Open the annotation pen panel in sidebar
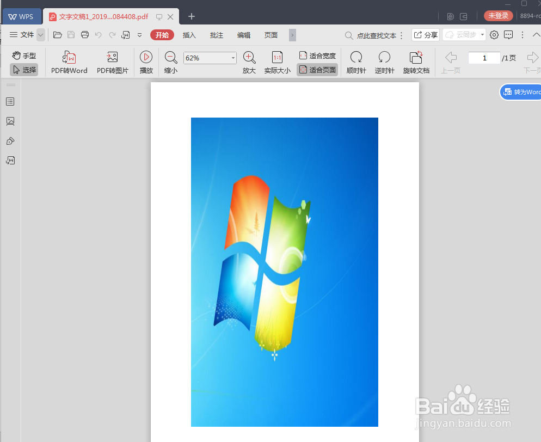 tap(10, 141)
